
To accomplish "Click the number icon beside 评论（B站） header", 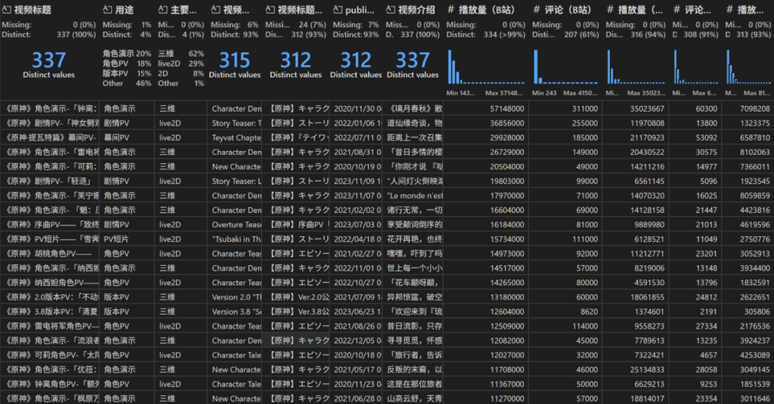I will [537, 10].
